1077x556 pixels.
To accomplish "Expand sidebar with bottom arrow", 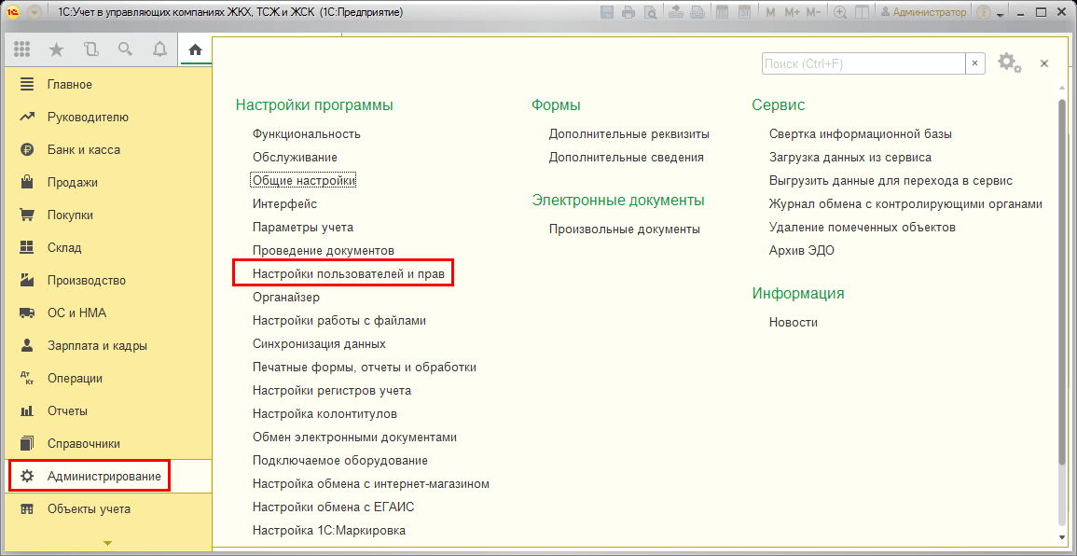I will (106, 544).
